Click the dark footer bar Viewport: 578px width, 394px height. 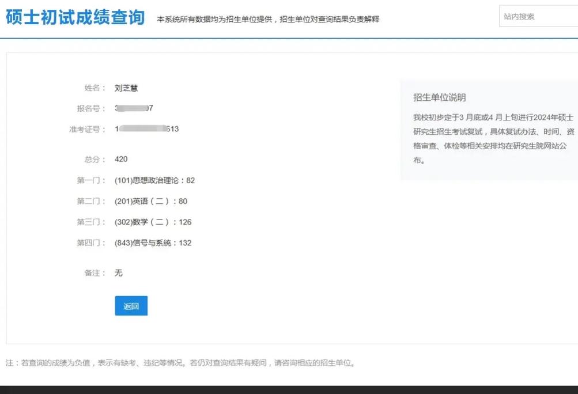tap(288, 389)
